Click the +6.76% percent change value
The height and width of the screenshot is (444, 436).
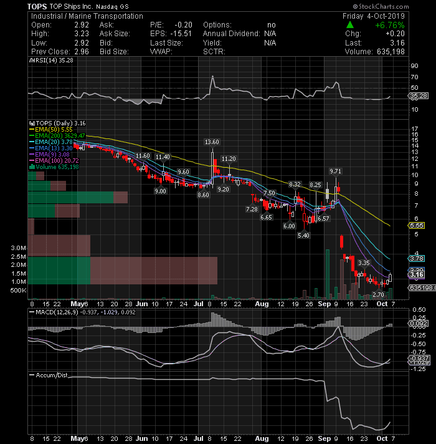click(x=389, y=25)
